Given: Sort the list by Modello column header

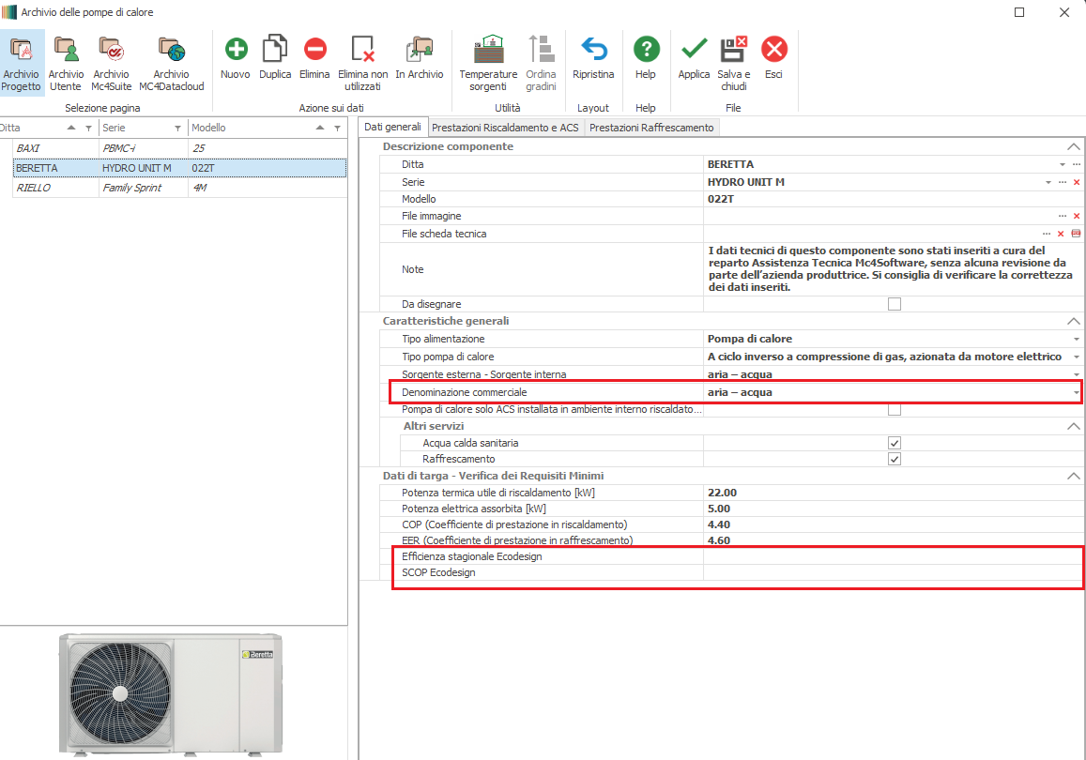Looking at the screenshot, I should 249,128.
